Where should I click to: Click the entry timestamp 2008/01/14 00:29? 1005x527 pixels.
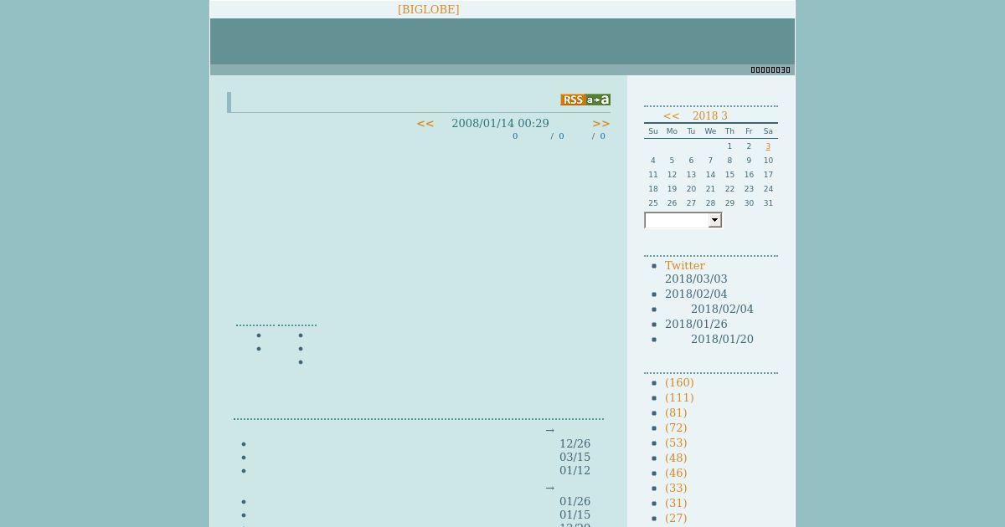(x=500, y=123)
